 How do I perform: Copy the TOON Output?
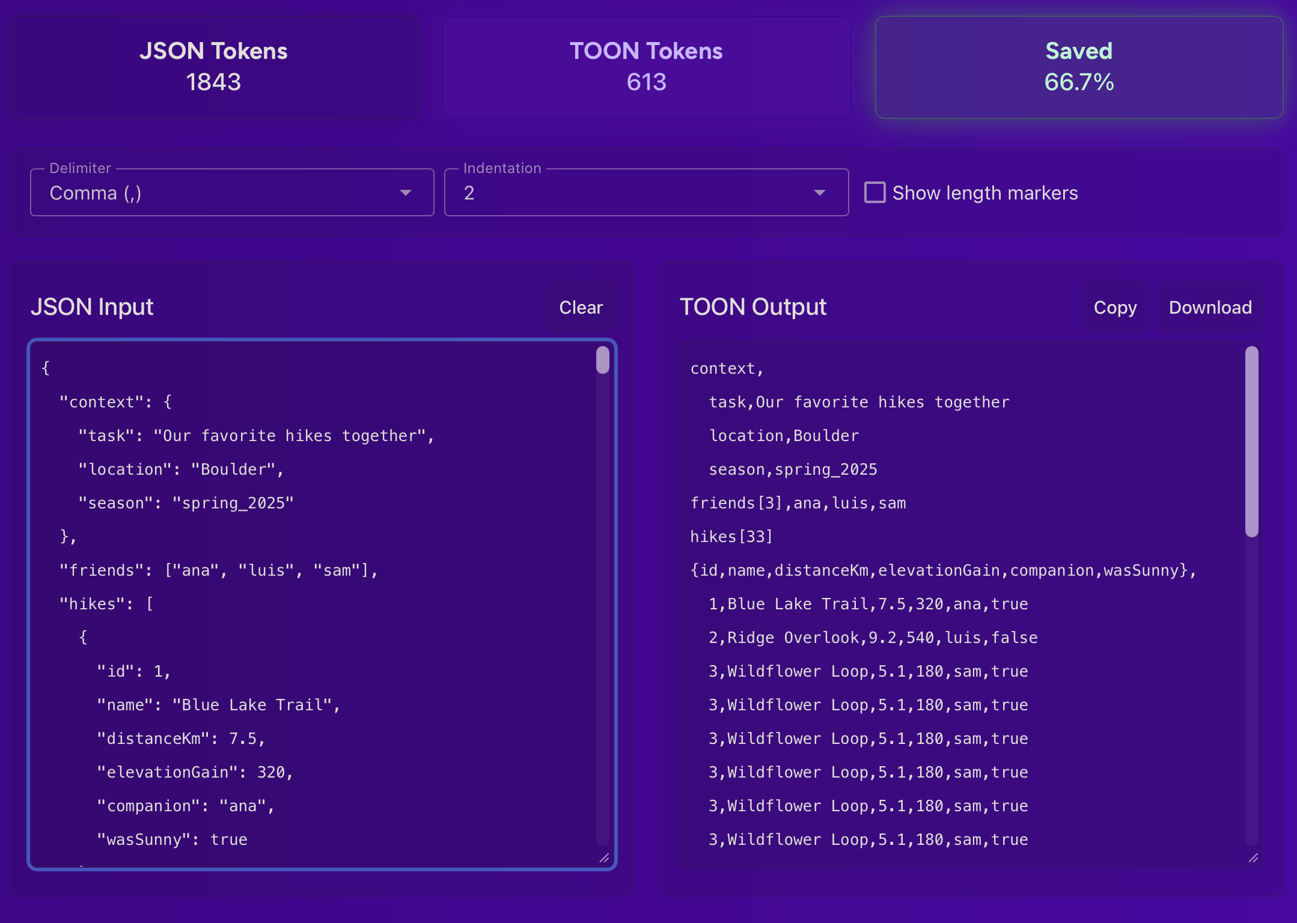[x=1115, y=307]
